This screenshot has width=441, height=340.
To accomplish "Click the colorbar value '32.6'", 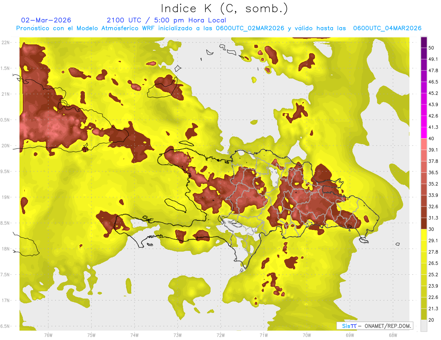I will (x=433, y=207).
